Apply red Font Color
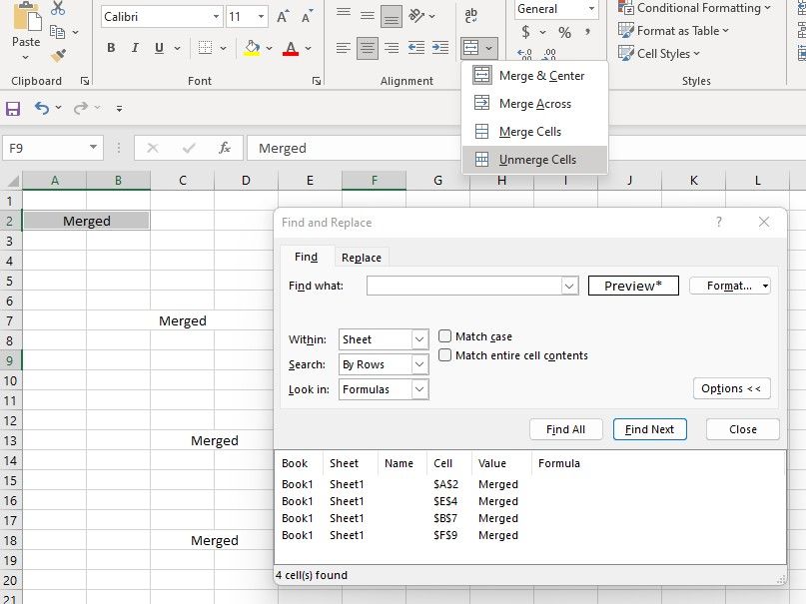Image resolution: width=806 pixels, height=604 pixels. [x=291, y=48]
